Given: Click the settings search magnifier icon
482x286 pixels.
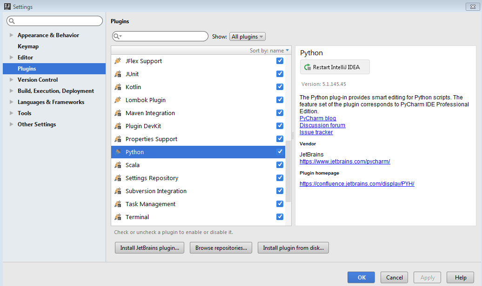Looking at the screenshot, I should [12, 21].
